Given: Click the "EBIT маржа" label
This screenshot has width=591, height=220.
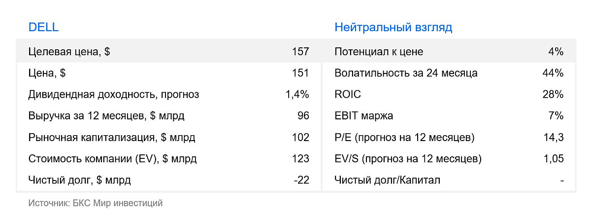Looking at the screenshot, I should coord(363,116).
